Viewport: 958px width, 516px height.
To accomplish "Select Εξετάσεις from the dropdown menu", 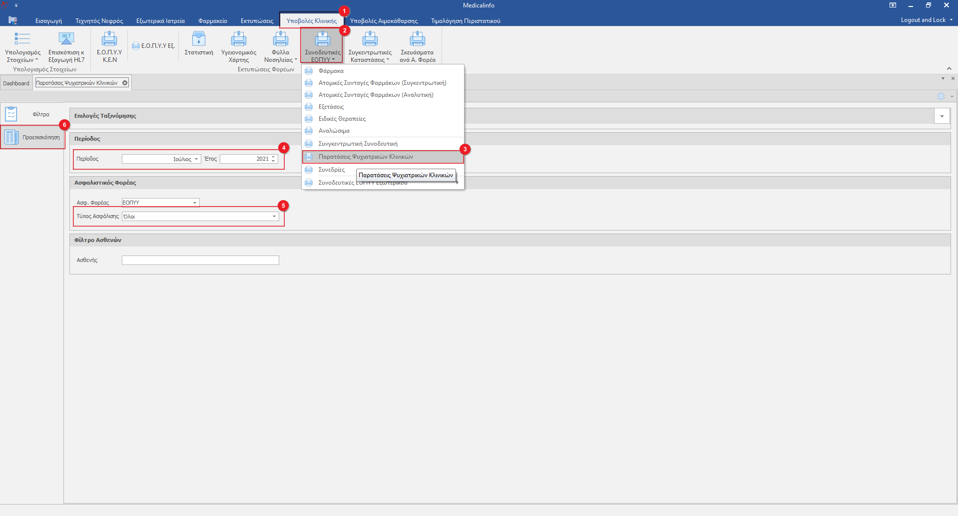I will pyautogui.click(x=331, y=107).
